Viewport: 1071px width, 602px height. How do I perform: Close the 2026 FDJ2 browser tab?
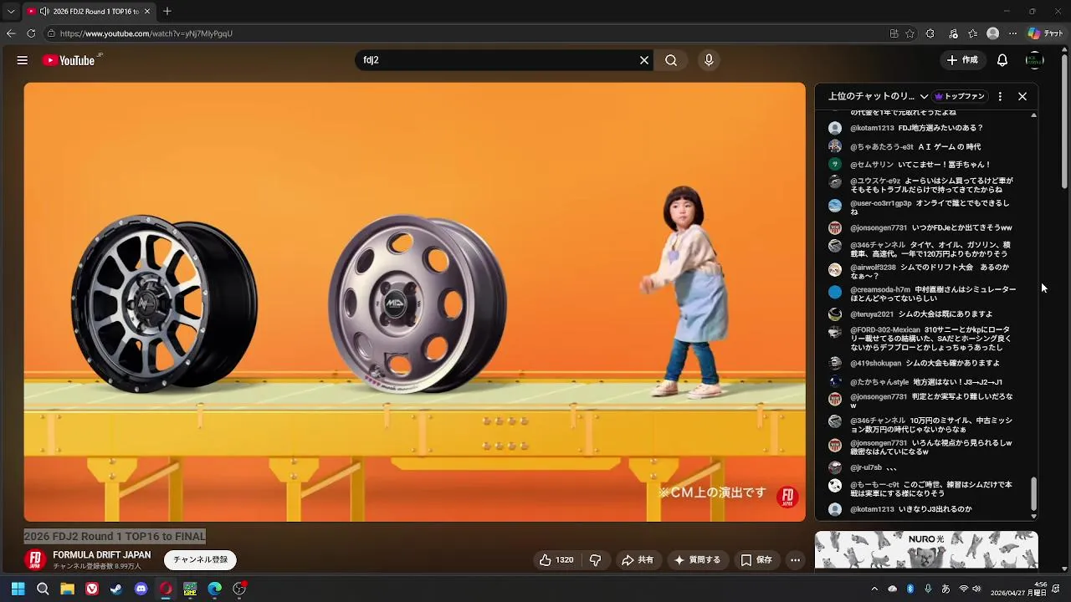pyautogui.click(x=147, y=12)
